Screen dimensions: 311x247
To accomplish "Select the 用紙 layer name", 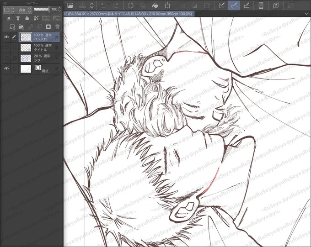I will (45, 71).
